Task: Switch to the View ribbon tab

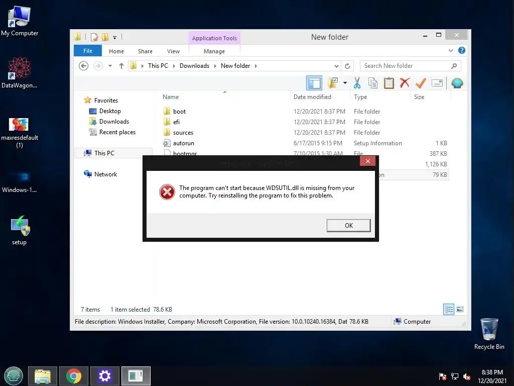Action: [x=173, y=51]
